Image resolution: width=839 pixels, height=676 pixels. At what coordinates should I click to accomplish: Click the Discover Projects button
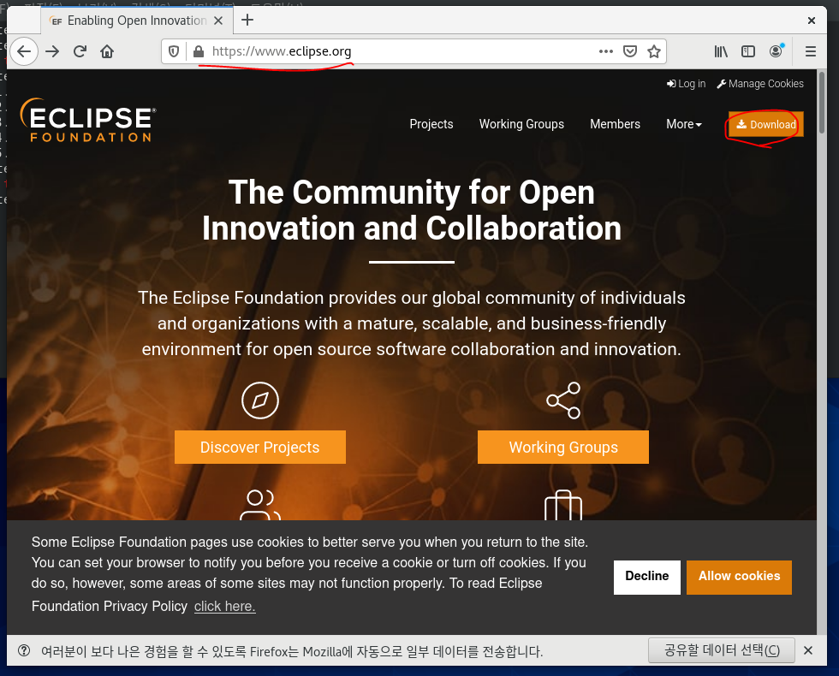click(x=260, y=447)
